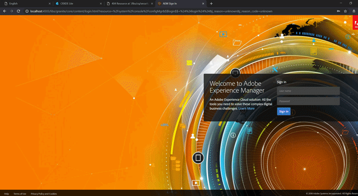Open saved passwords key icon
The width and height of the screenshot is (358, 196).
coord(338,11)
